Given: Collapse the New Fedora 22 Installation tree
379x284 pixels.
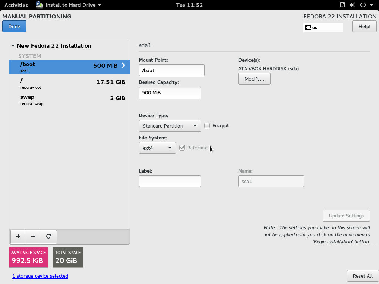Looking at the screenshot, I should pos(13,46).
